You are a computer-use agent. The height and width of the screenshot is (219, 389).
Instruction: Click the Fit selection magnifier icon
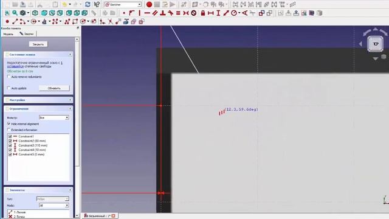click(x=15, y=13)
